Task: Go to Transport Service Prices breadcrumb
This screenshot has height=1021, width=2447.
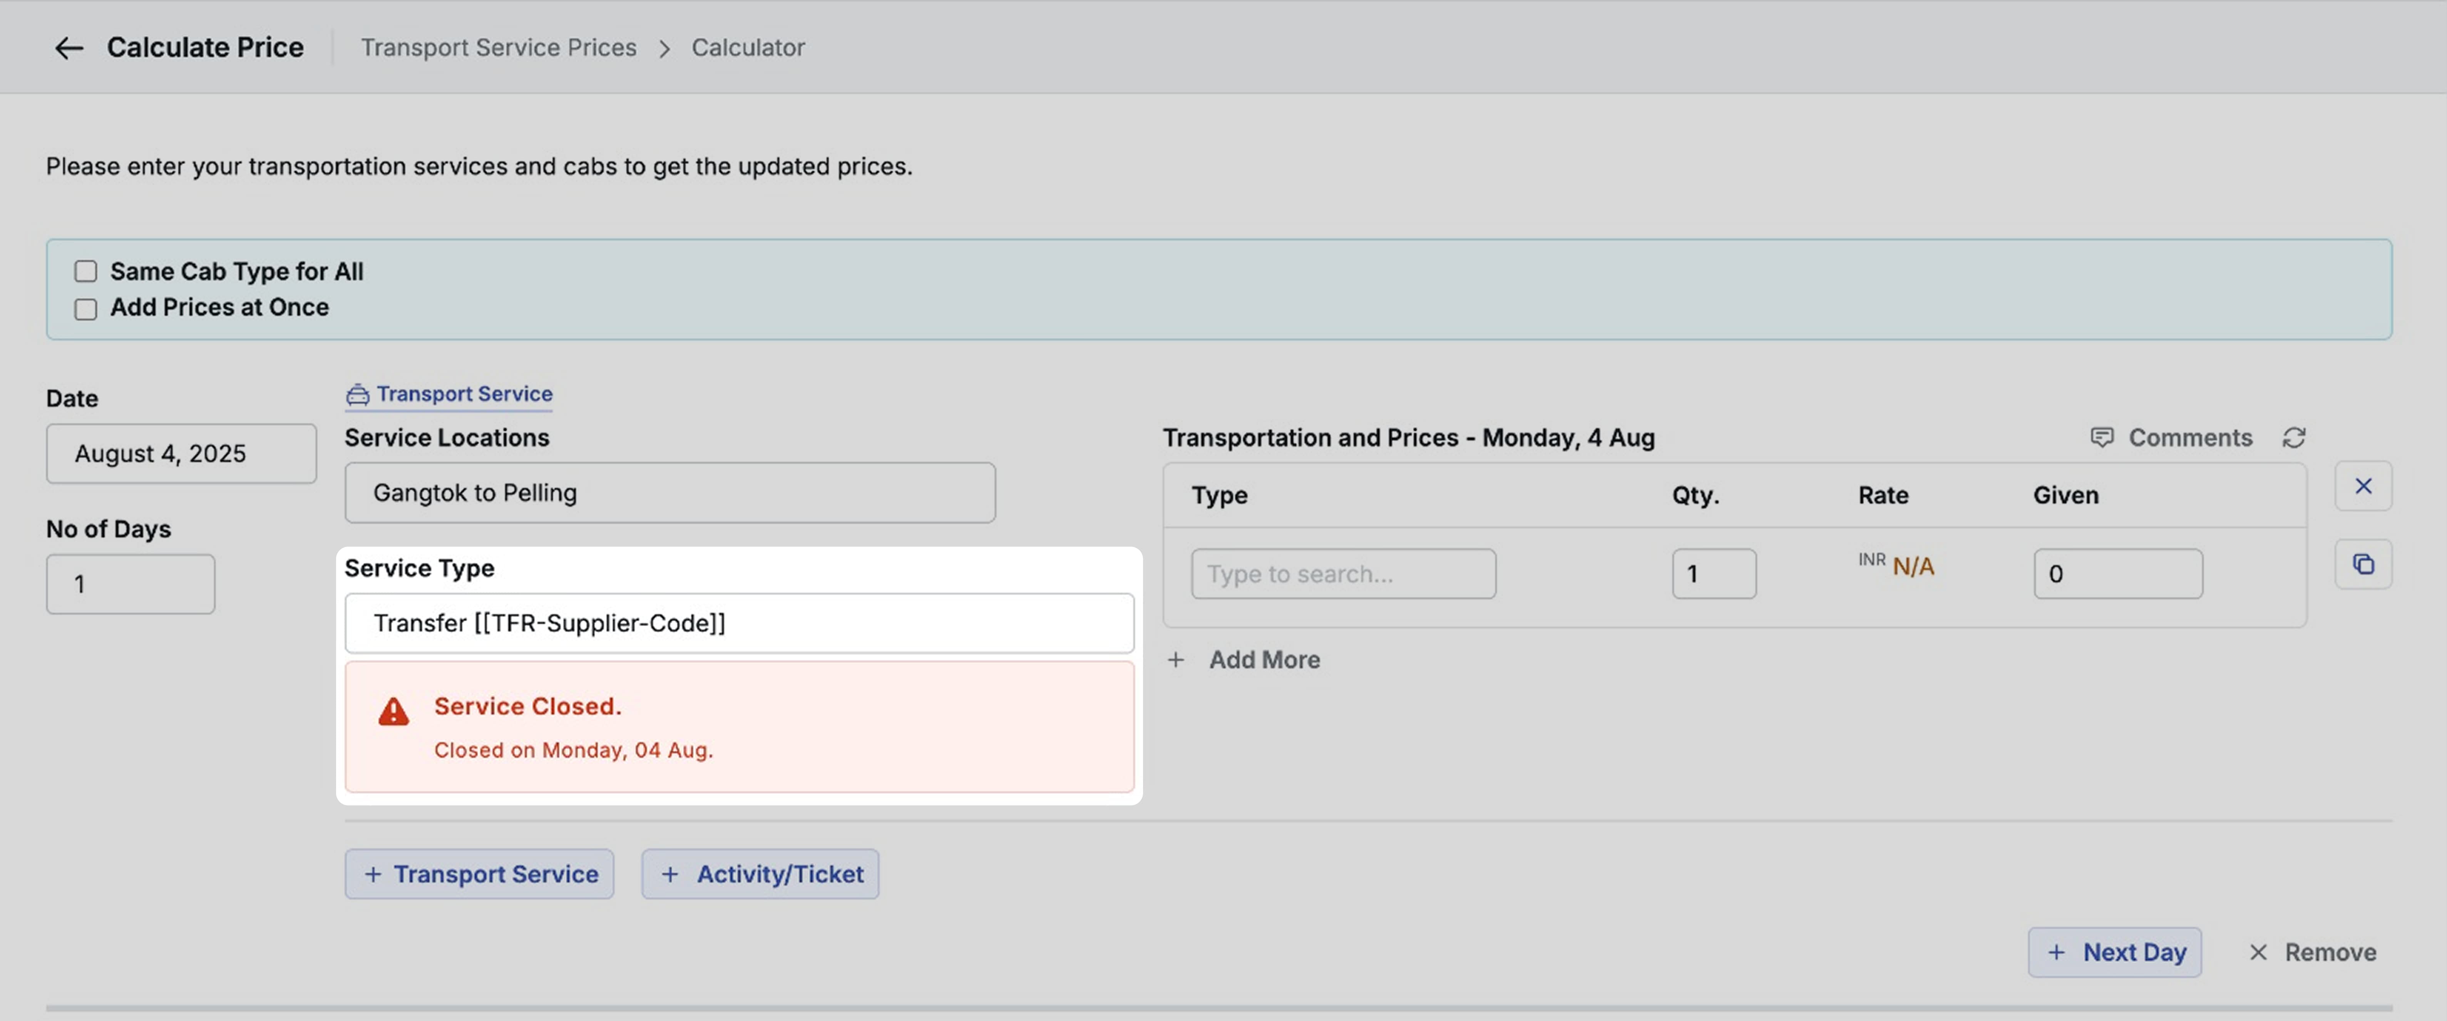Action: coord(498,47)
